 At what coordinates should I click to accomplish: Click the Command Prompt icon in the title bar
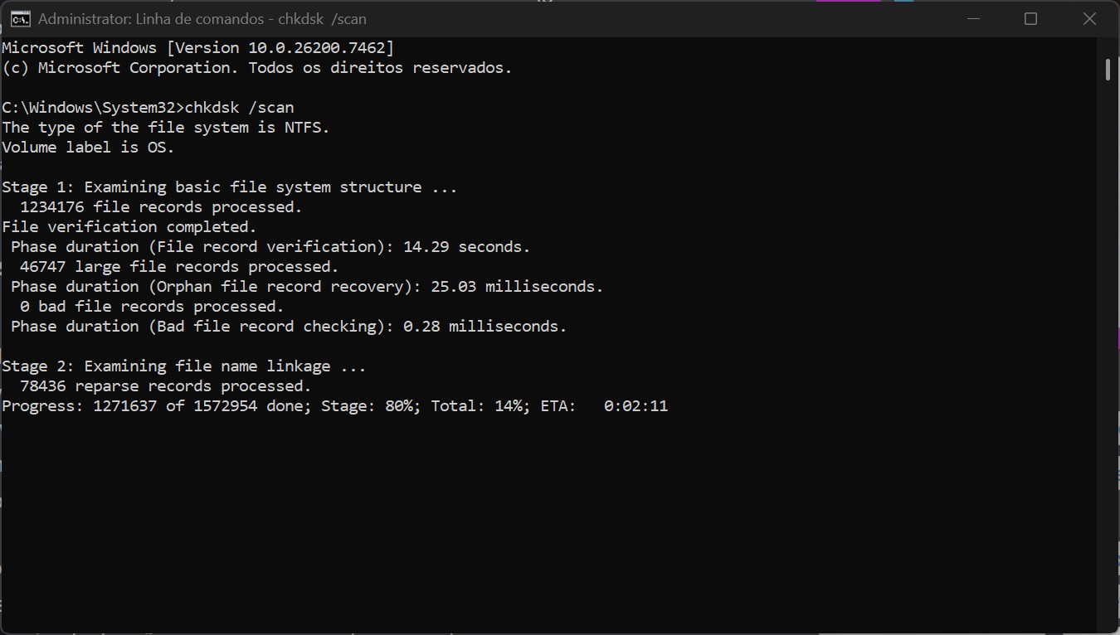(18, 17)
